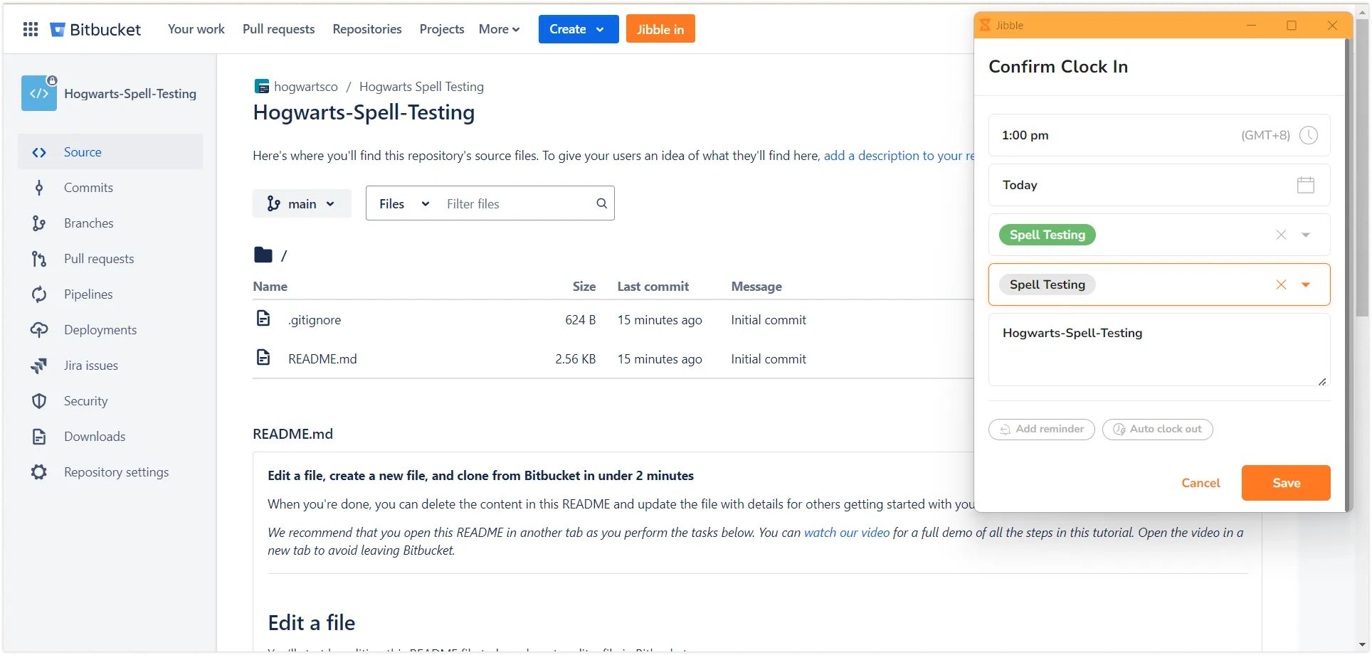Open the Pipelines sidebar icon
The width and height of the screenshot is (1372, 655).
point(39,294)
